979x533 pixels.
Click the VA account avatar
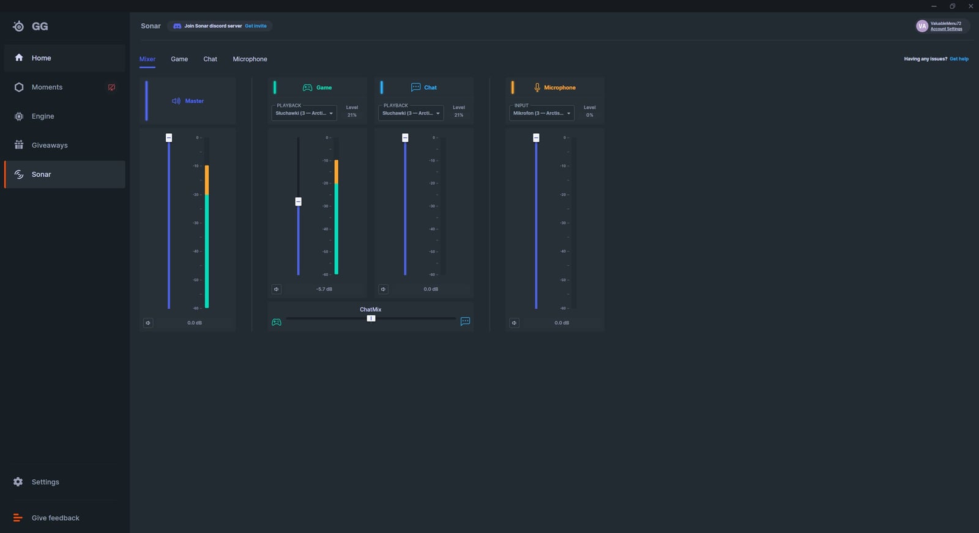click(921, 26)
